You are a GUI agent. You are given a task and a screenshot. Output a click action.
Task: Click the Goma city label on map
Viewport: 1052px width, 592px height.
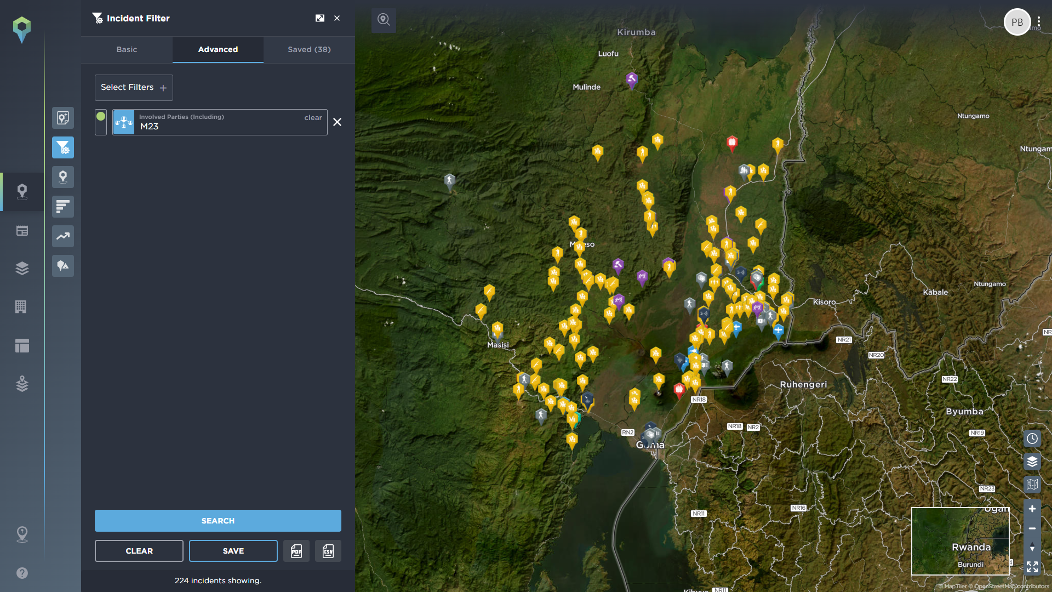650,445
